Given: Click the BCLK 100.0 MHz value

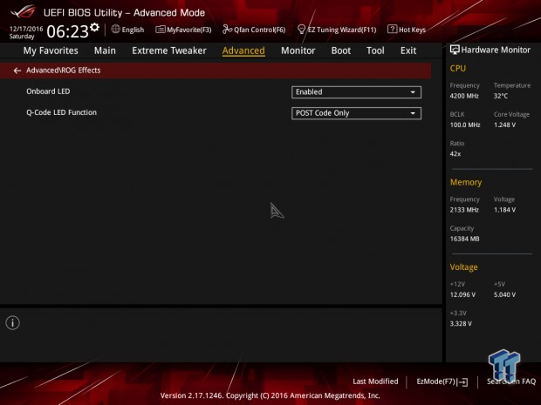Looking at the screenshot, I should pos(465,125).
